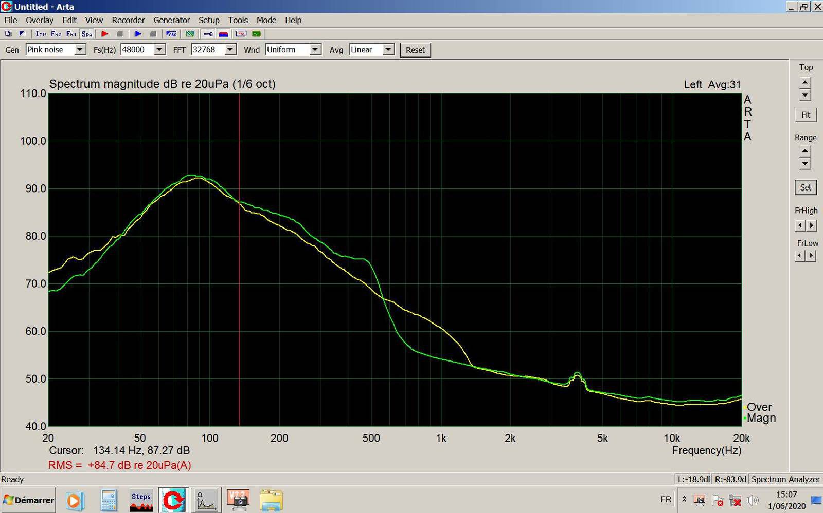Viewport: 823px width, 513px height.
Task: Click the black and white copy icon
Action: 22,34
